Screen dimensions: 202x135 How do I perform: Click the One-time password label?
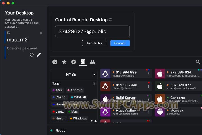(x=22, y=48)
